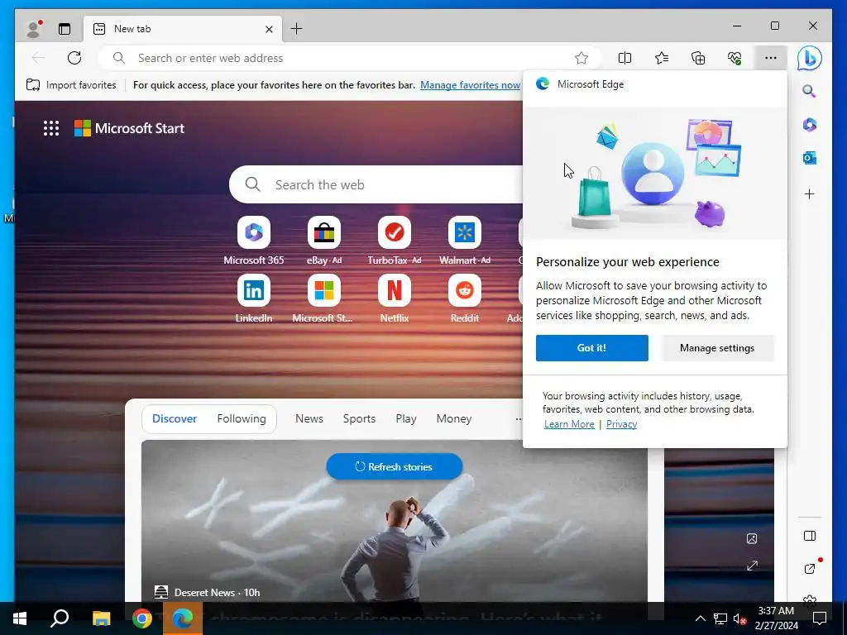Click Import favorites

pos(71,85)
